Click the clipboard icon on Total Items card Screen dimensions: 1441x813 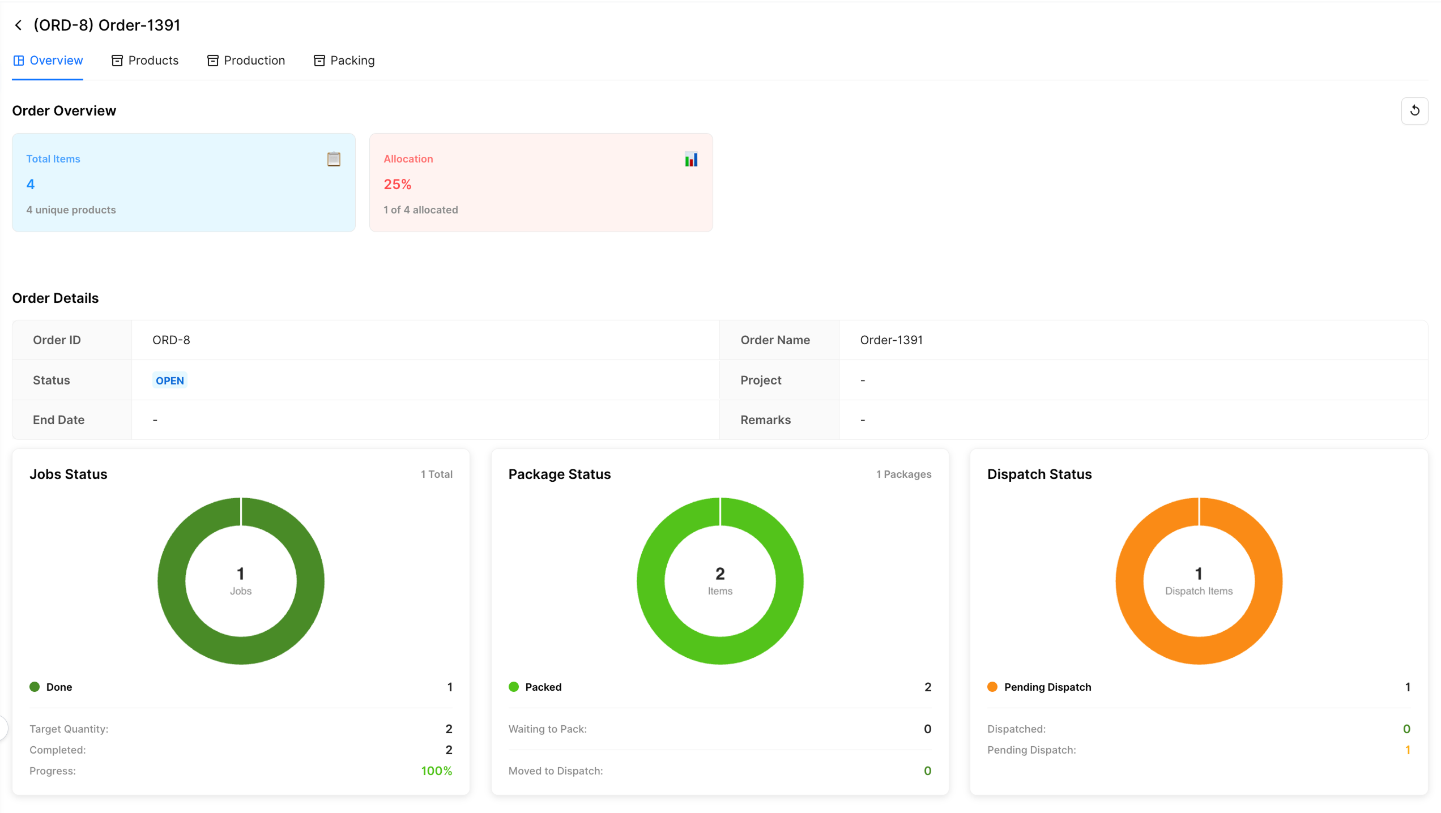tap(334, 159)
